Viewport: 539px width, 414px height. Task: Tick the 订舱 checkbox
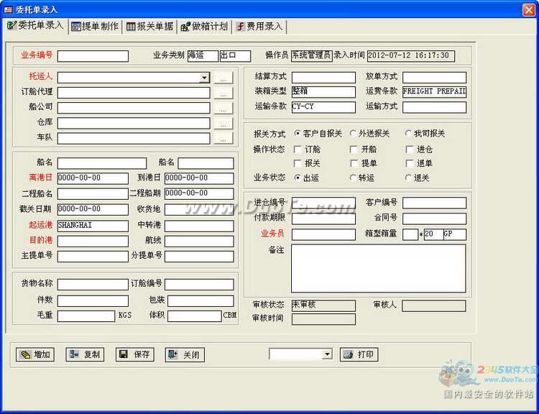tap(298, 149)
